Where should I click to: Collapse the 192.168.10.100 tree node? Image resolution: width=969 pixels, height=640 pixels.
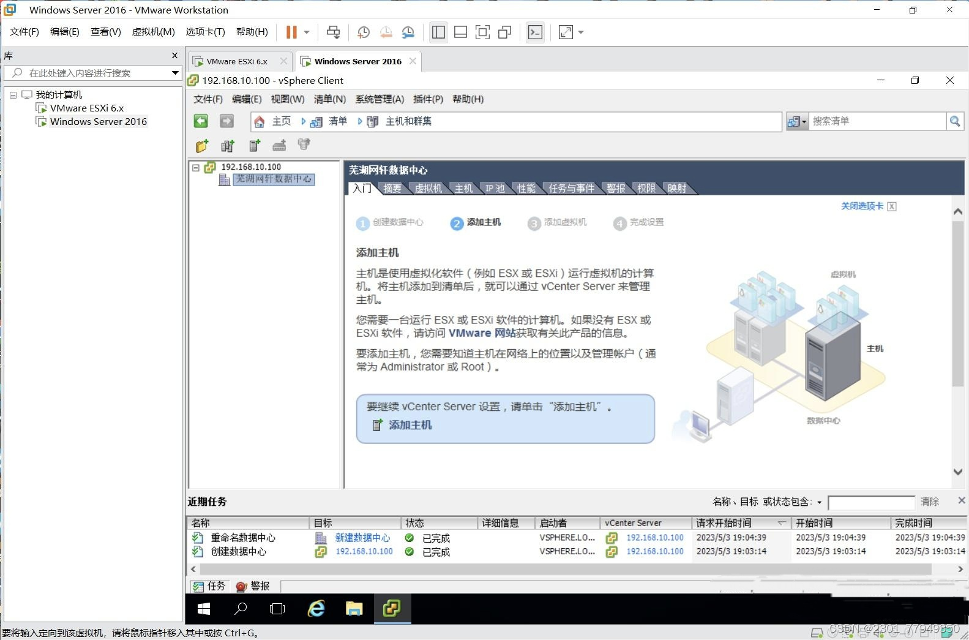pos(196,167)
